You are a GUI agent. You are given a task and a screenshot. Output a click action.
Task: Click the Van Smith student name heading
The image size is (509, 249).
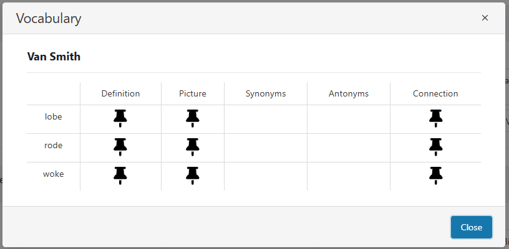pos(54,57)
